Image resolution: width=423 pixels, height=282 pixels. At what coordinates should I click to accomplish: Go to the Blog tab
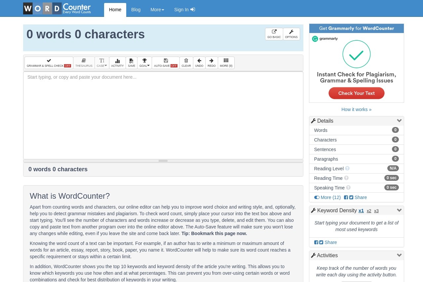[x=136, y=10]
